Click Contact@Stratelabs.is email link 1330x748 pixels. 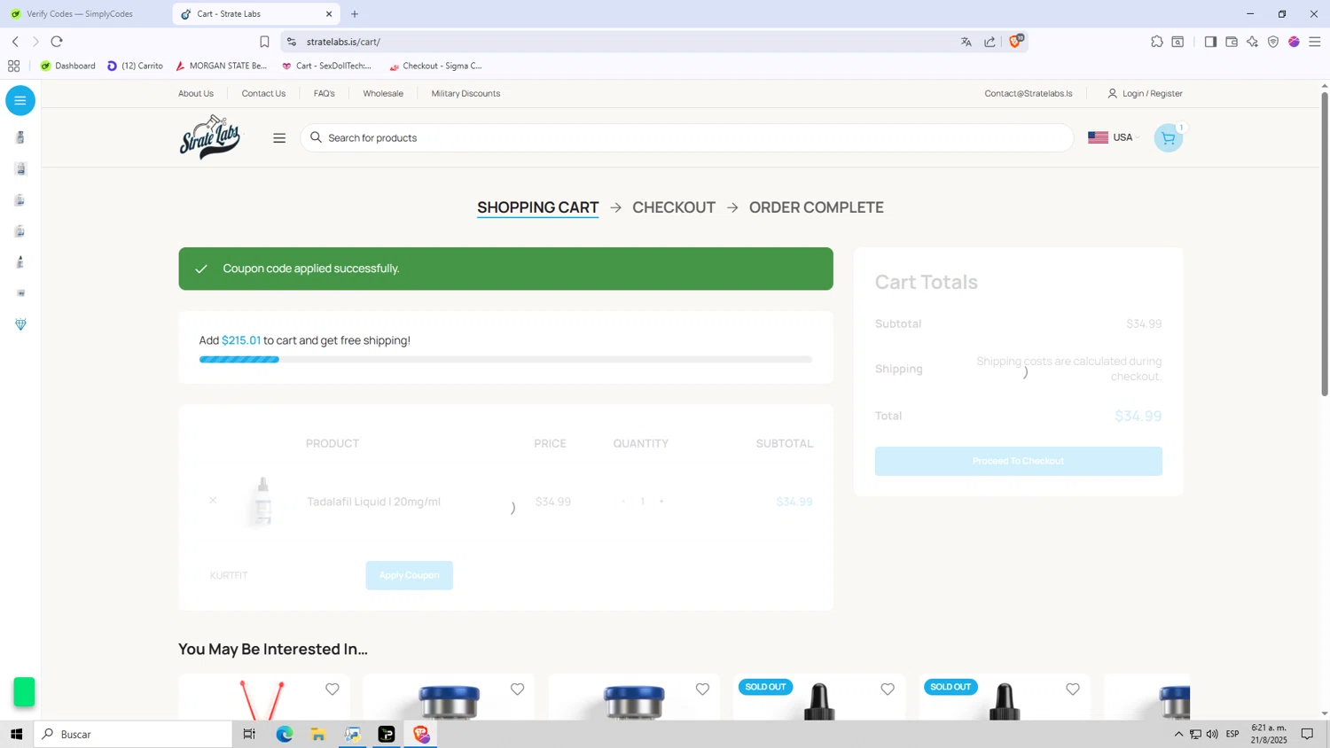click(x=1029, y=93)
